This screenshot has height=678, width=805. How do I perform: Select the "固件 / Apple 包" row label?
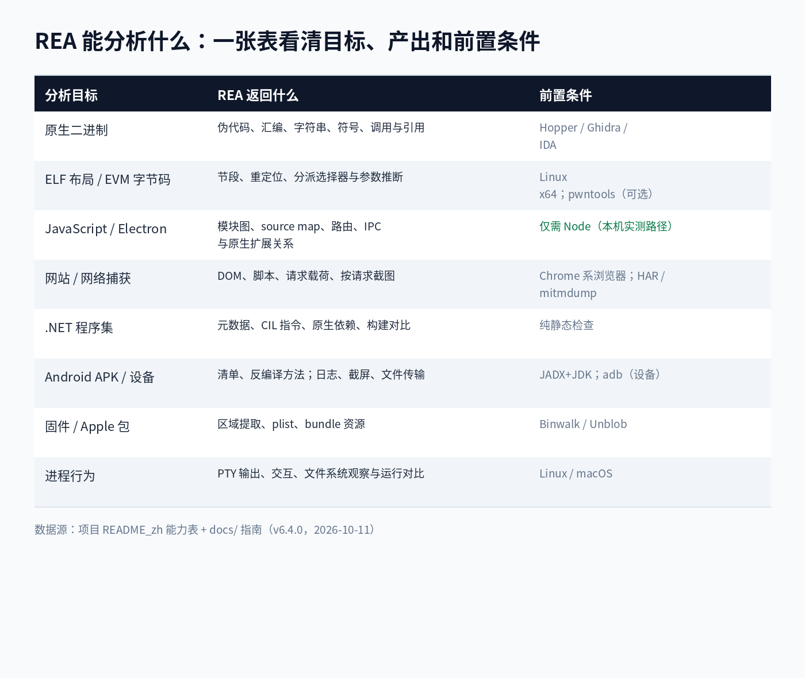point(87,427)
